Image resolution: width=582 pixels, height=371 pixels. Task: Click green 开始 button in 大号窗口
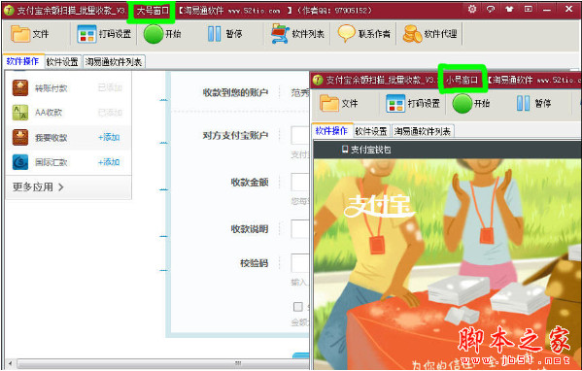pos(154,34)
